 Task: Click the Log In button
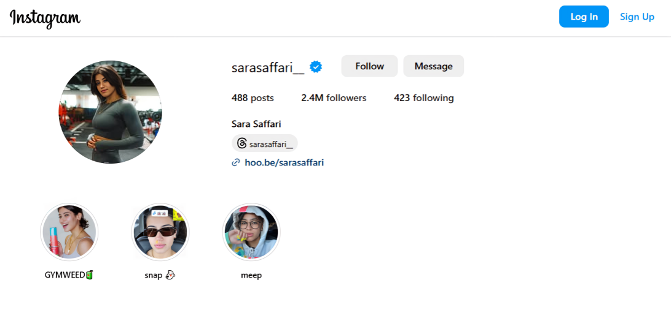tap(584, 17)
